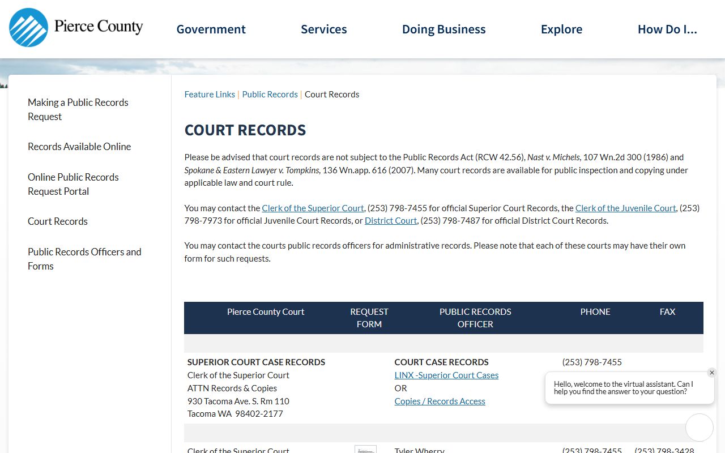Open the request form document icon

point(365,449)
